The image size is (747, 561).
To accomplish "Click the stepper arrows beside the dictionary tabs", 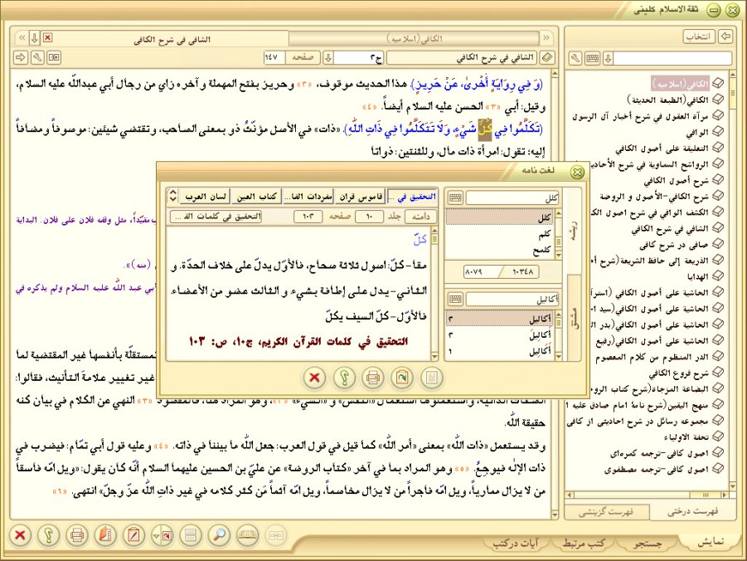I will [x=173, y=196].
